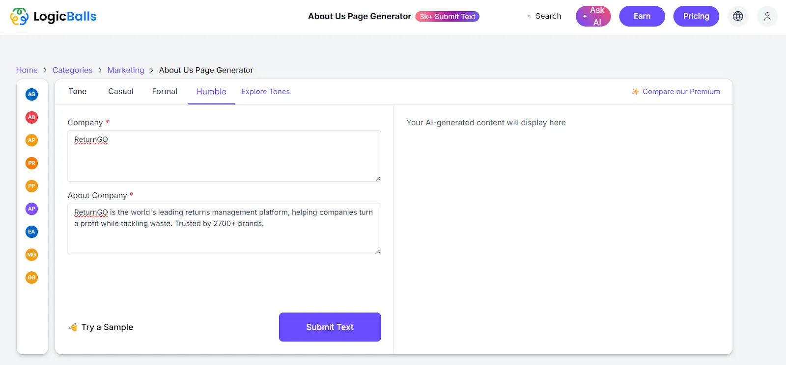
Task: Open the blue AG sidebar tool
Action: tap(31, 94)
